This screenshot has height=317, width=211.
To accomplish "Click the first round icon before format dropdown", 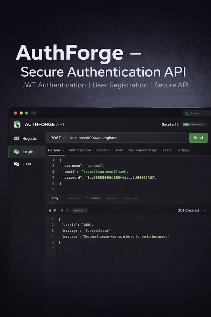I will point(62,210).
